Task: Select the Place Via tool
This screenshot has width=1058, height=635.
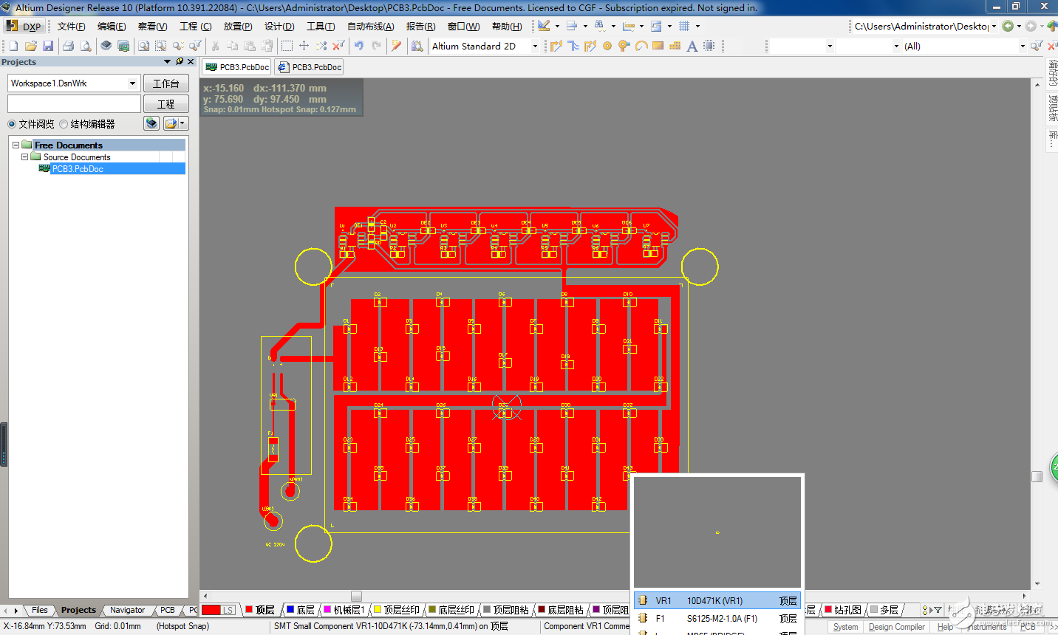Action: click(624, 46)
